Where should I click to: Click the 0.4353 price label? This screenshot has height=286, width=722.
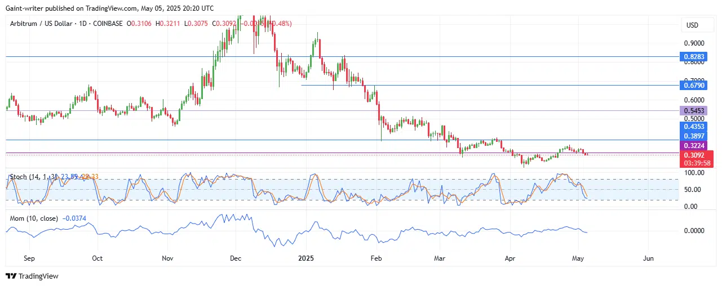click(x=693, y=128)
